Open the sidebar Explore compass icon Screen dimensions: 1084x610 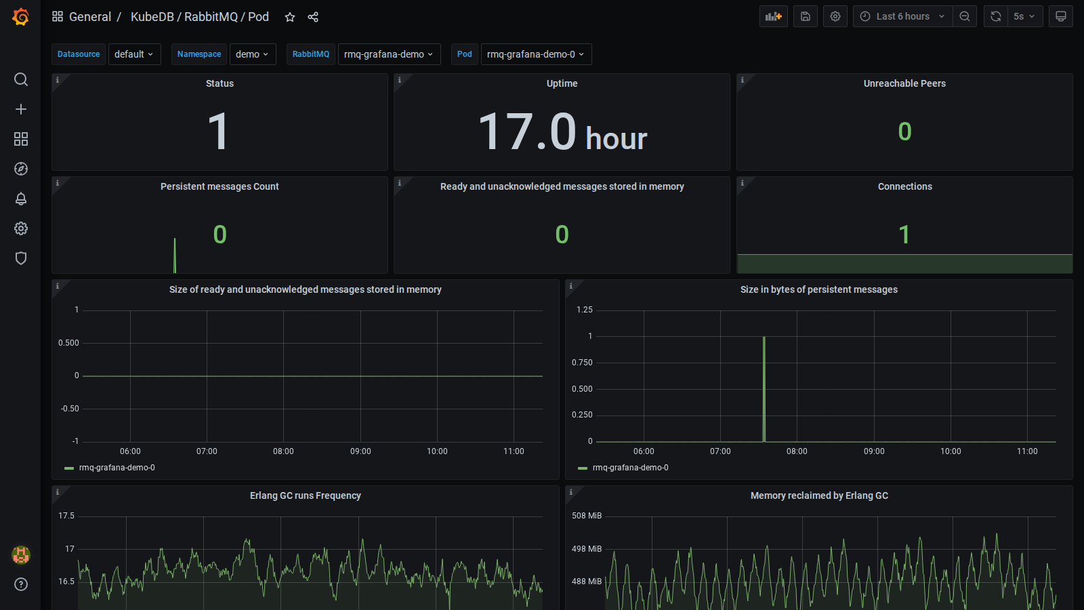[21, 169]
